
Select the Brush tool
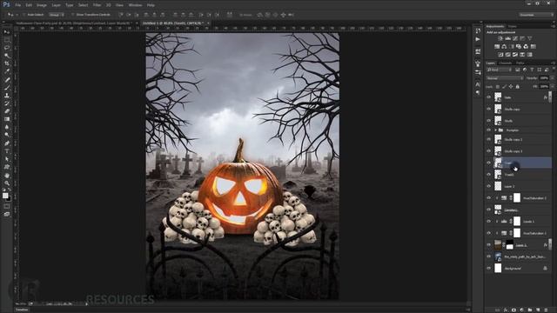pos(7,88)
